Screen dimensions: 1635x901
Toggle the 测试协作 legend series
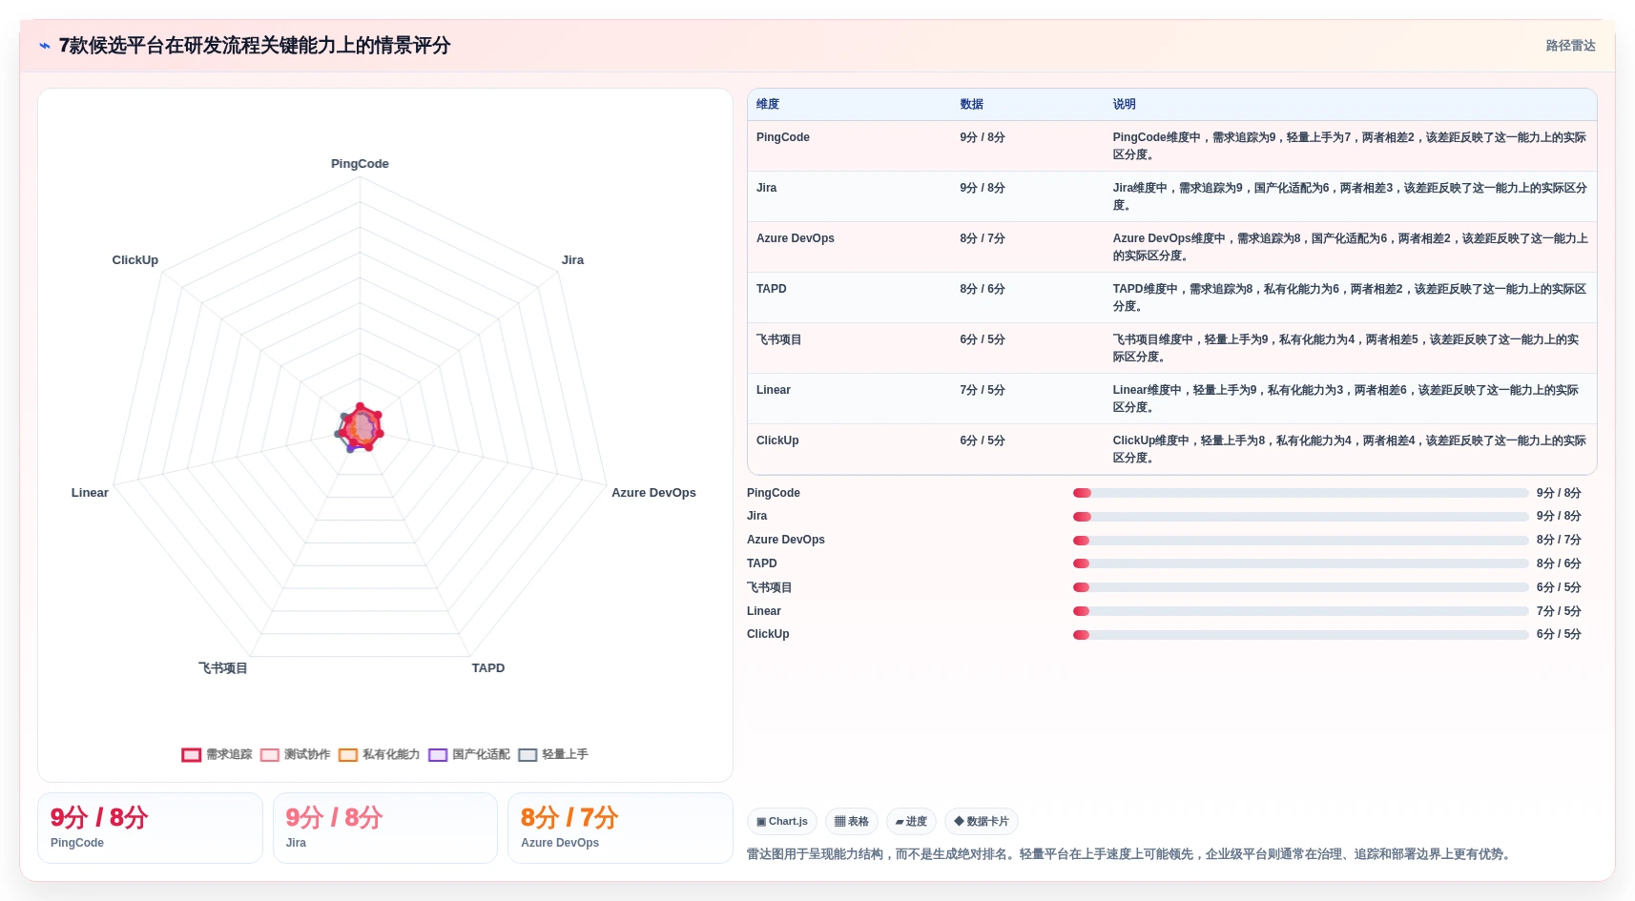(x=296, y=754)
